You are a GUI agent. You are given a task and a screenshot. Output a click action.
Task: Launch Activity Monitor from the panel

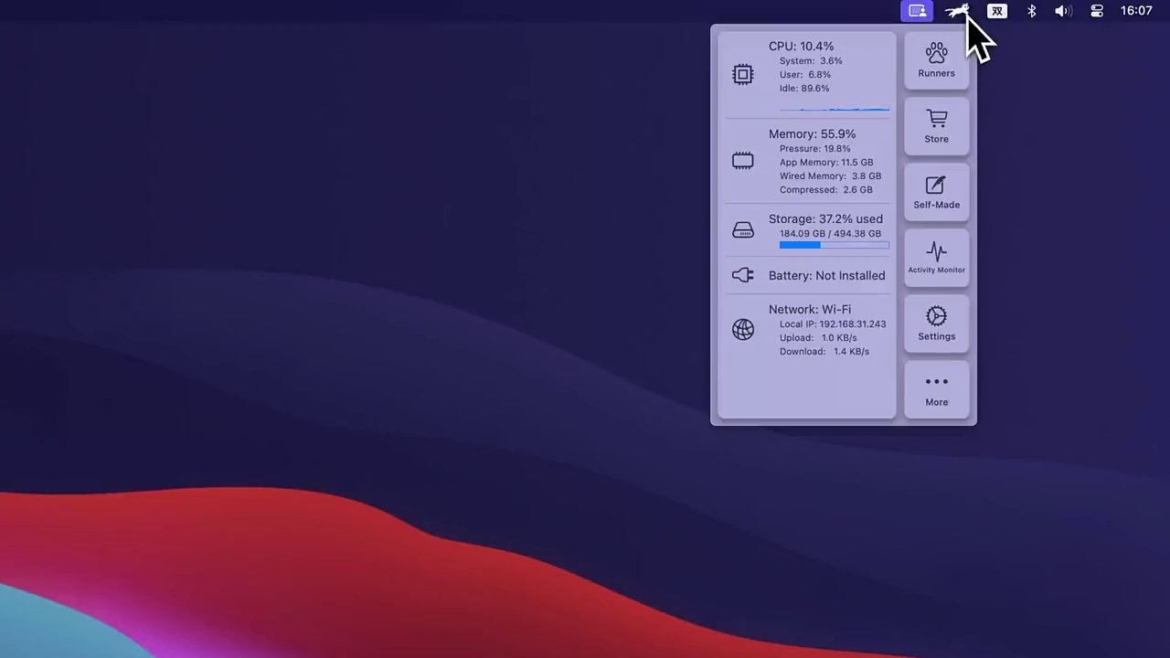(936, 258)
